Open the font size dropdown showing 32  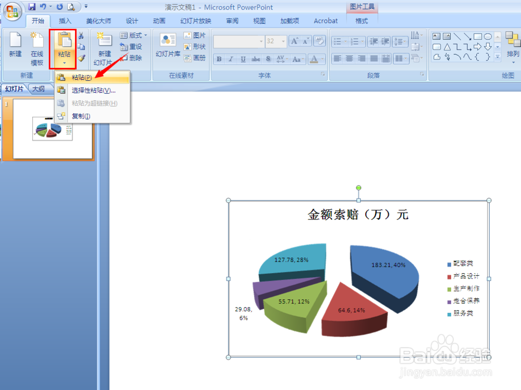coord(283,41)
